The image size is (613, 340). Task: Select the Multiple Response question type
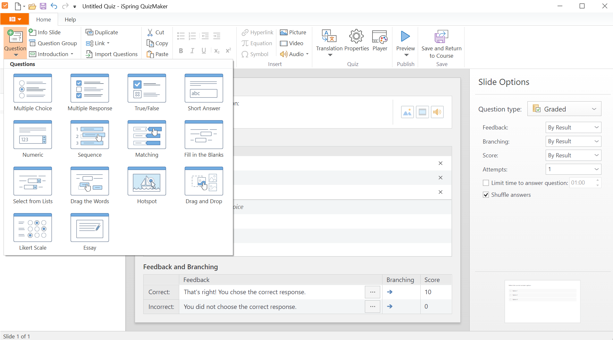(x=90, y=93)
